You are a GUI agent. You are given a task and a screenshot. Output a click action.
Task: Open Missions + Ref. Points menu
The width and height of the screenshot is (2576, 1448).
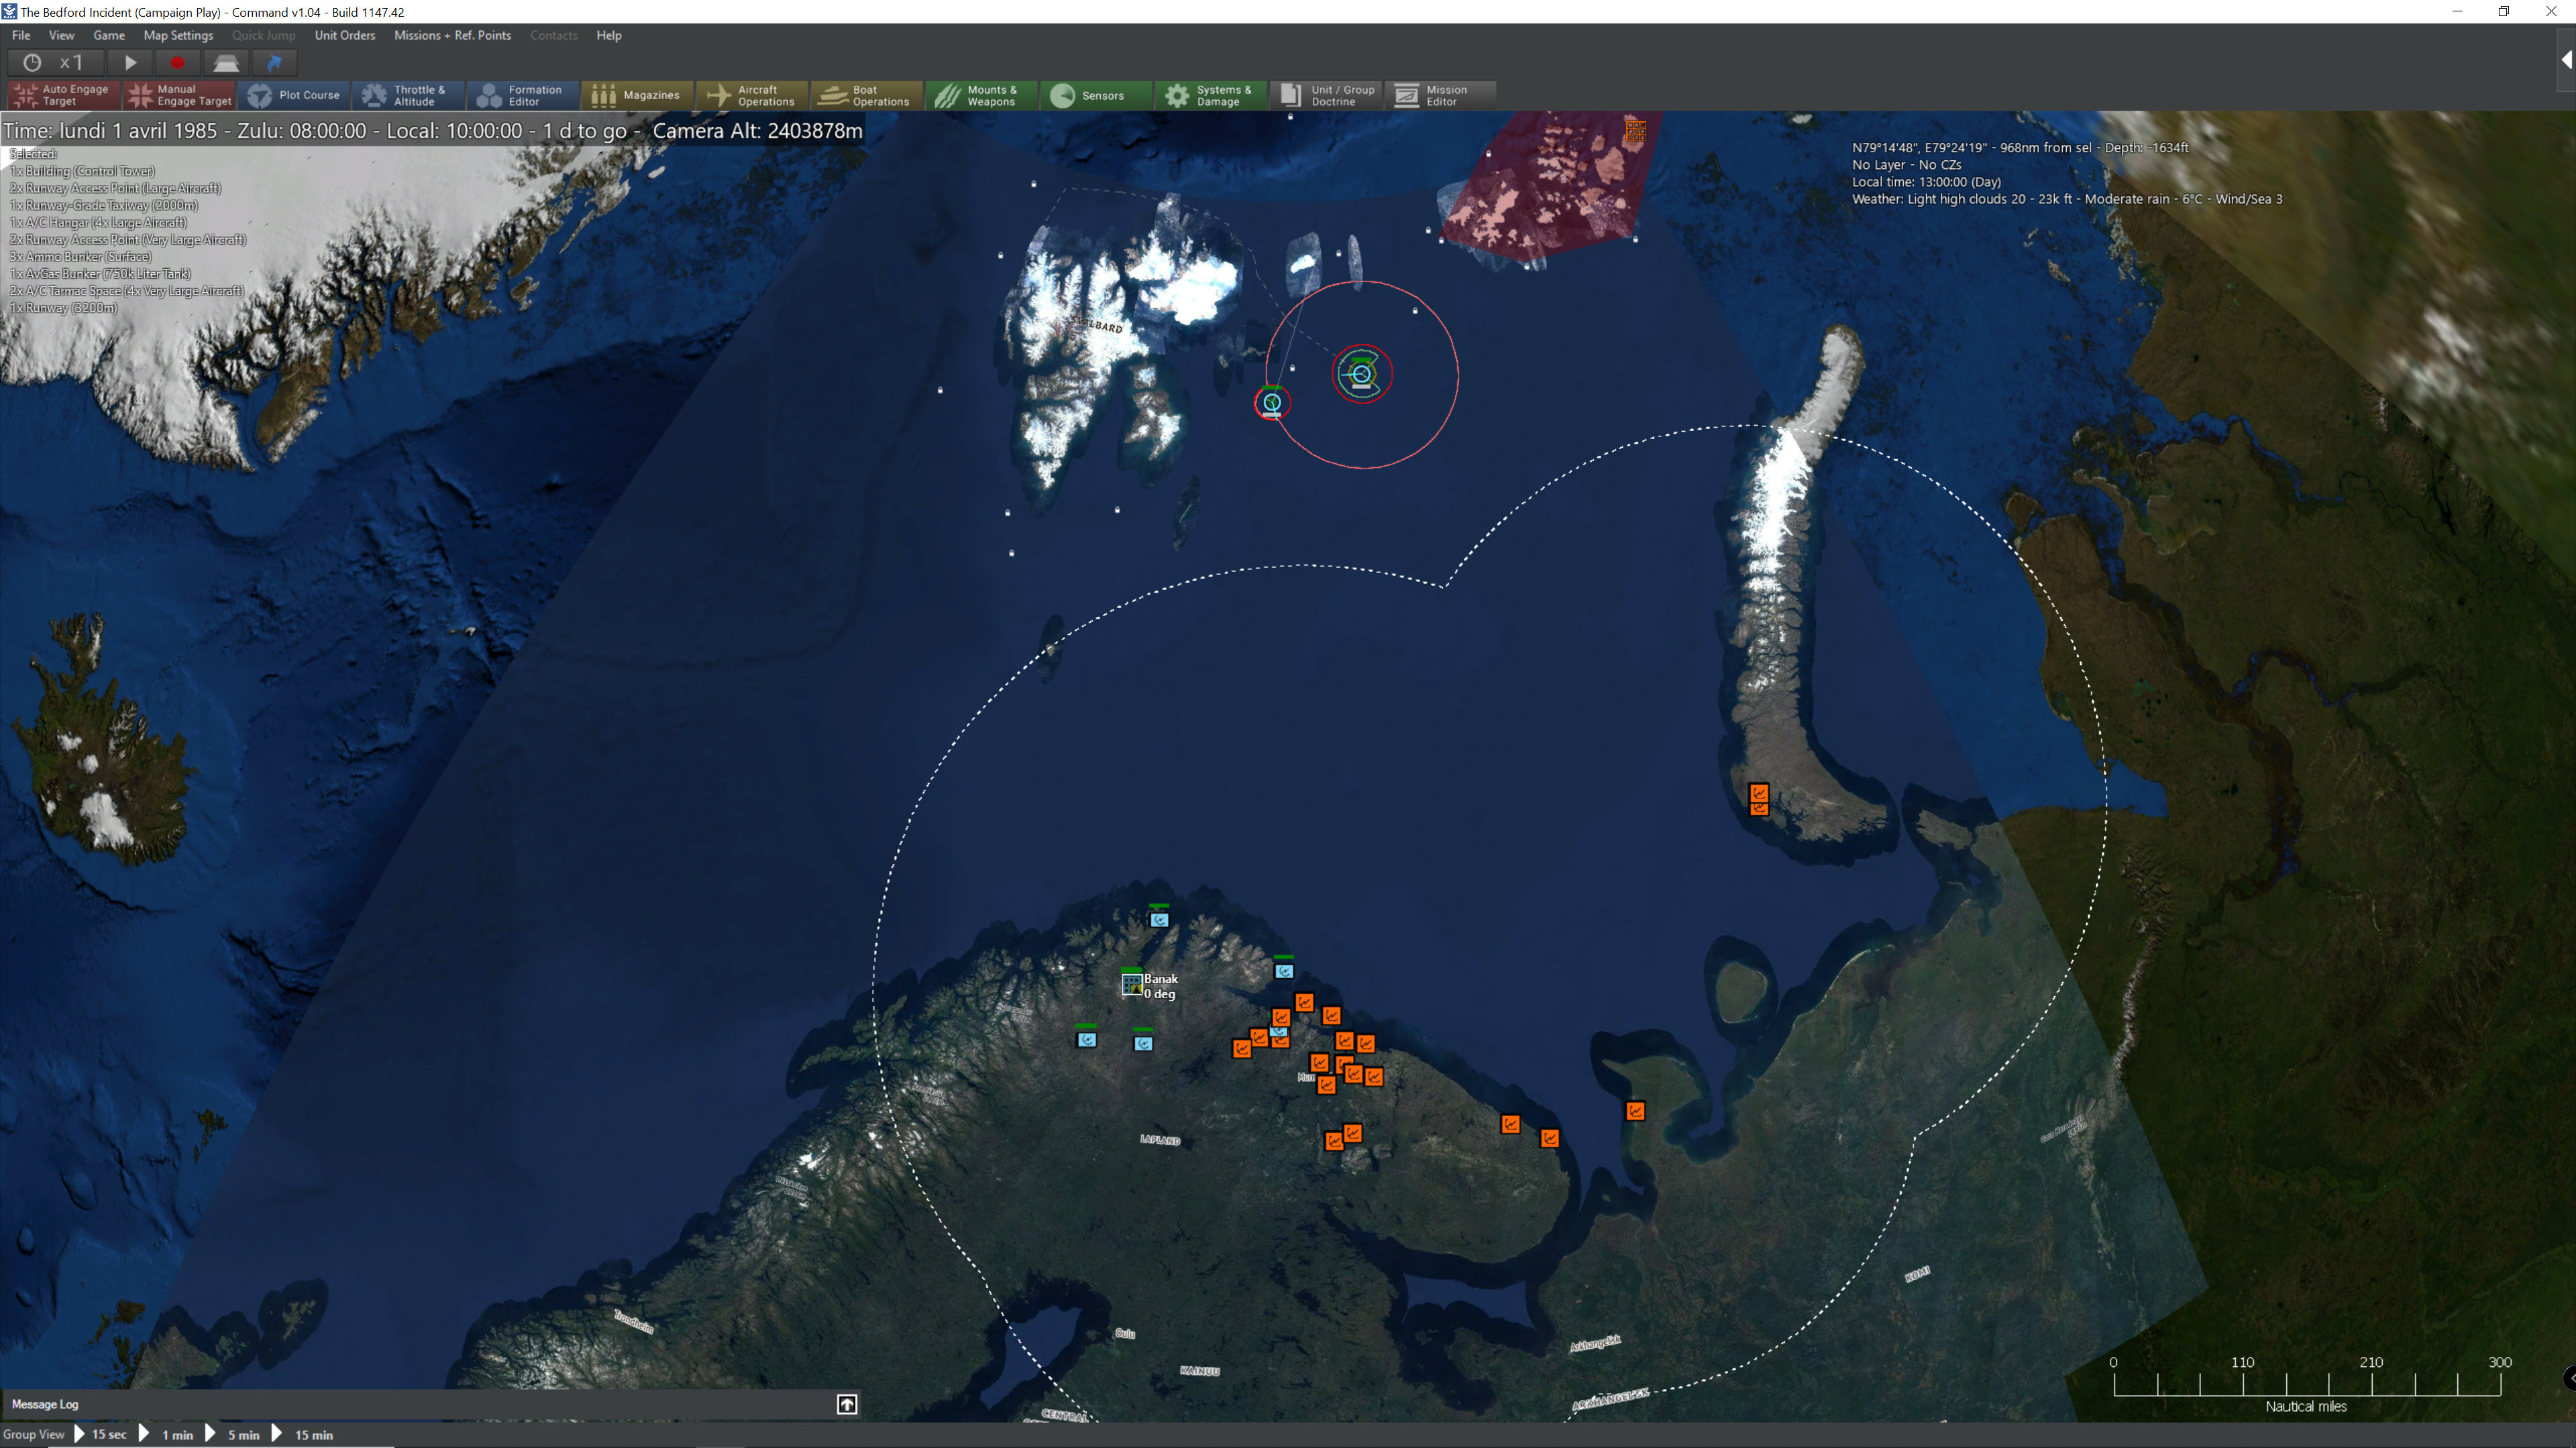(x=452, y=35)
